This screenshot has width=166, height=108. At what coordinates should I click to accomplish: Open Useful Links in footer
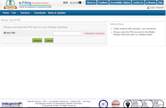[x=75, y=102]
